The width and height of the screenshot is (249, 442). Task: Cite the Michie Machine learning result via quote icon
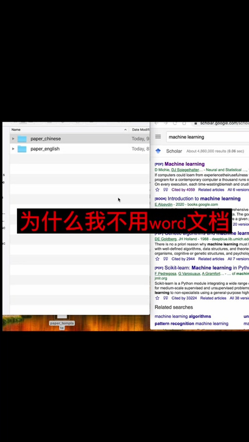[166, 189]
